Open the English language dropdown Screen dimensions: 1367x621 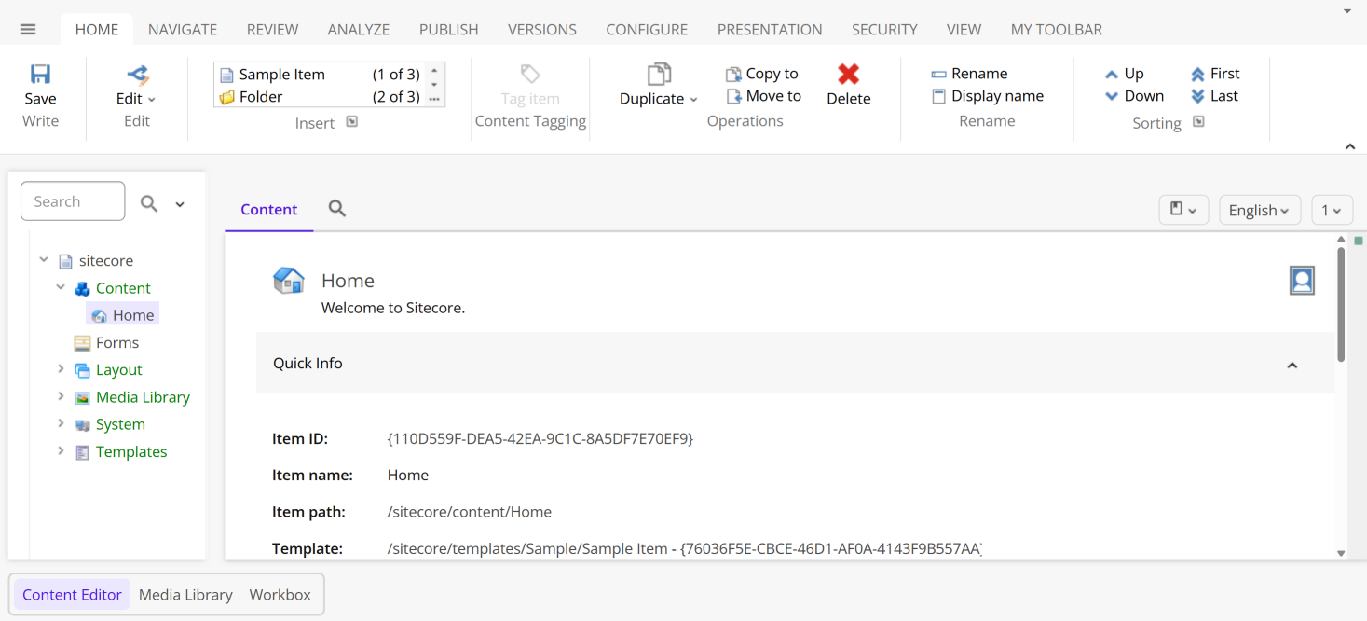1259,210
